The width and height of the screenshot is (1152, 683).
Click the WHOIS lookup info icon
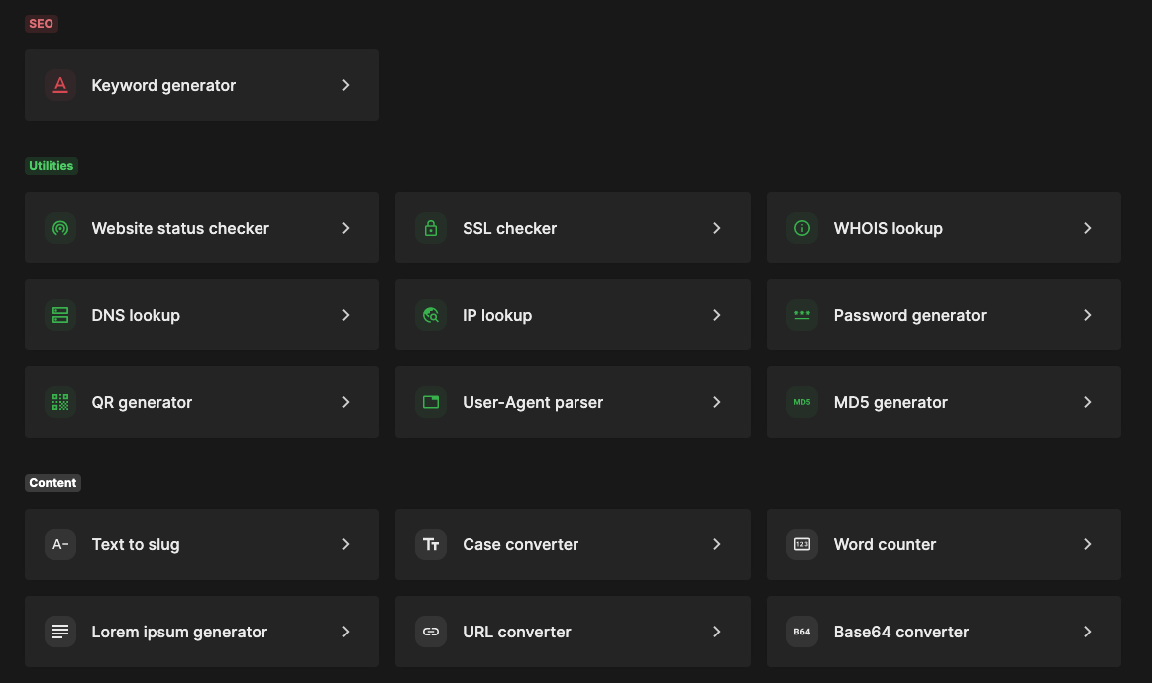pos(802,228)
